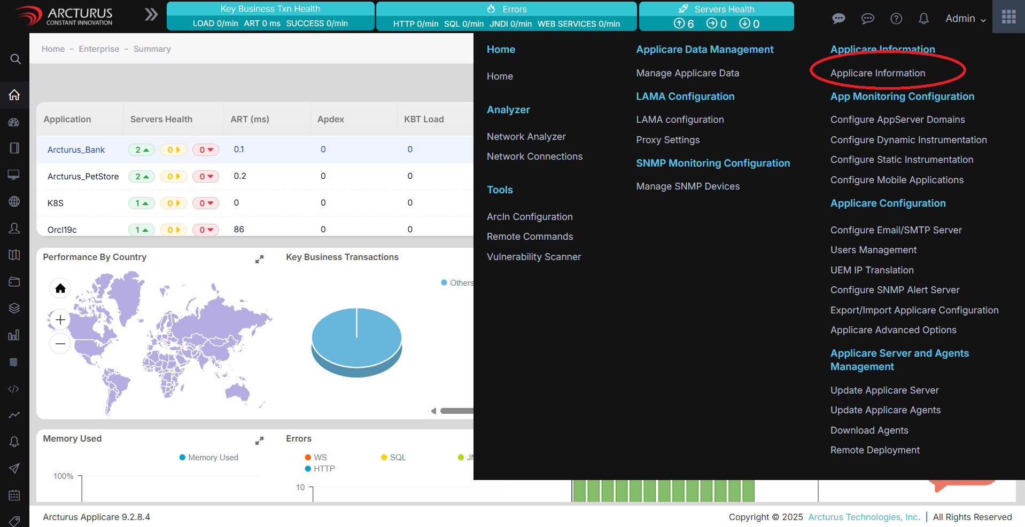Open the globe icon in sidebar
Viewport: 1025px width, 527px height.
point(14,202)
